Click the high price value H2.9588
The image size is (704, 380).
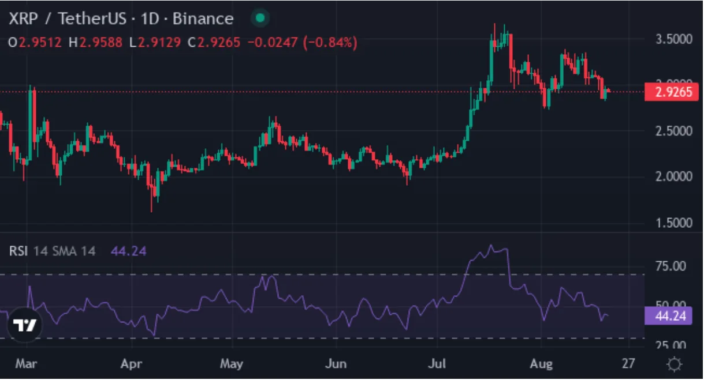click(95, 43)
